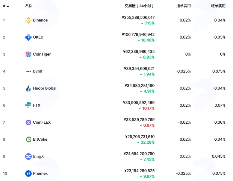Viewport: 233px width, 181px height.
Task: Select CoinFLEX volume ¥33,539,789,769
Action: coord(139,120)
